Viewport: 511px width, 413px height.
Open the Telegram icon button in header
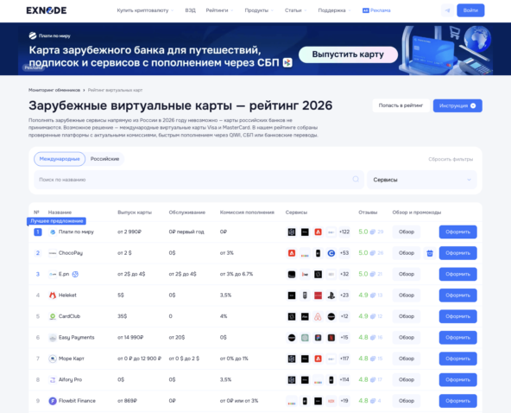(x=447, y=10)
